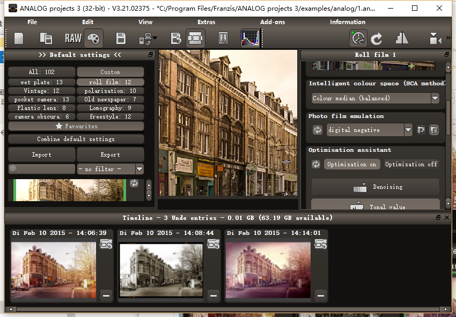
Task: Open the histogram display icon
Action: [x=249, y=39]
